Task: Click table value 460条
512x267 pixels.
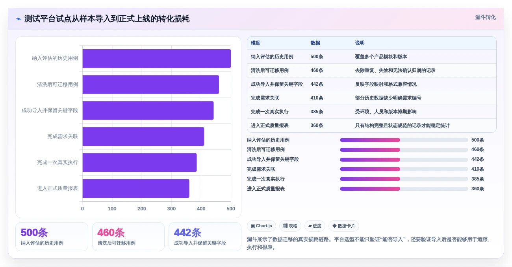Action: [x=317, y=70]
